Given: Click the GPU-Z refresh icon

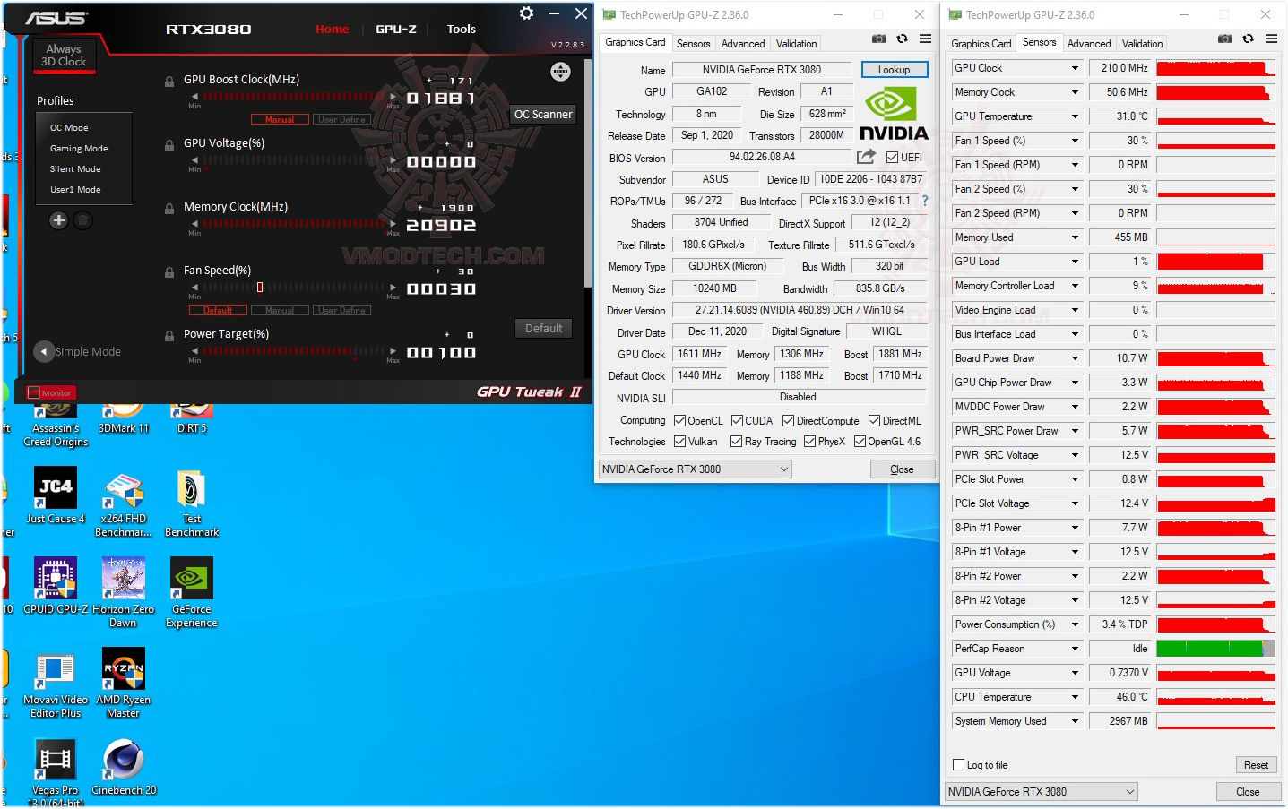Looking at the screenshot, I should click(x=900, y=39).
